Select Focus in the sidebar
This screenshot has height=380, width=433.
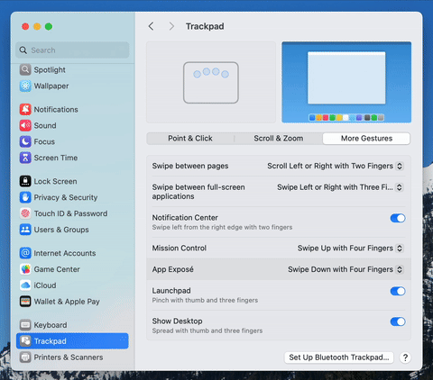pyautogui.click(x=44, y=141)
